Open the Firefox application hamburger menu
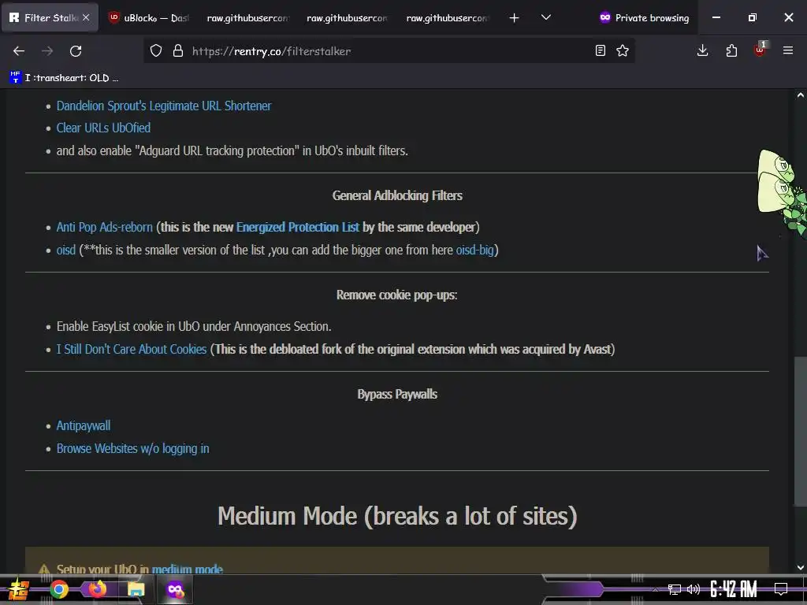807x605 pixels. pos(788,50)
